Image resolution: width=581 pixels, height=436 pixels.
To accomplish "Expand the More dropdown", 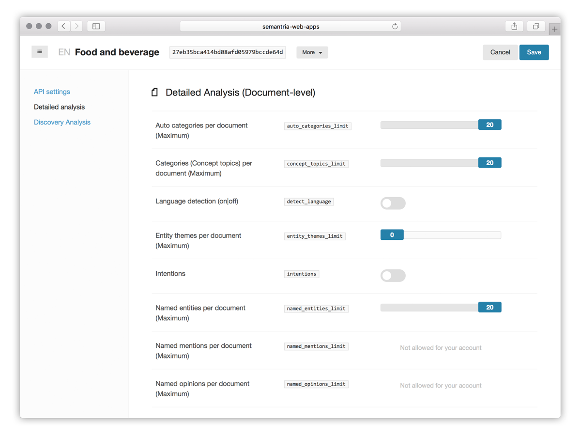I will tap(312, 52).
